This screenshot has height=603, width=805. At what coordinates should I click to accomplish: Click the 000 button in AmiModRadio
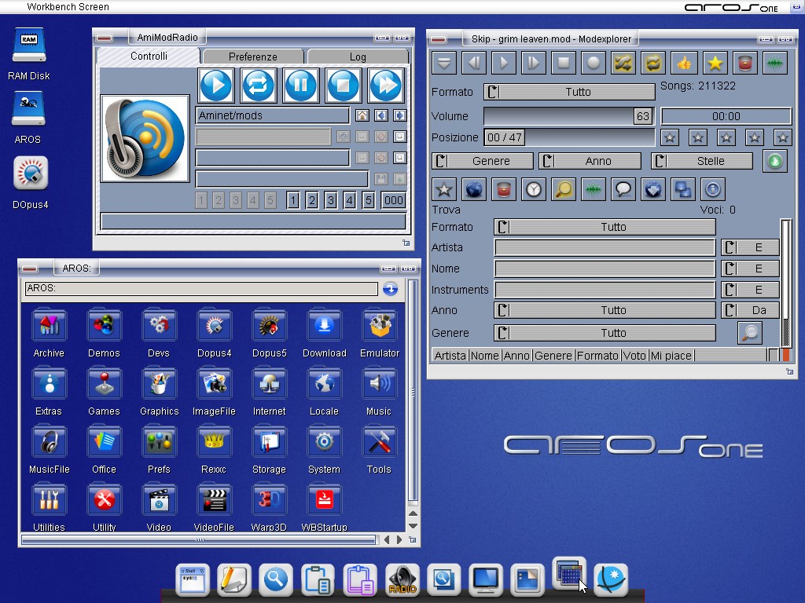393,200
